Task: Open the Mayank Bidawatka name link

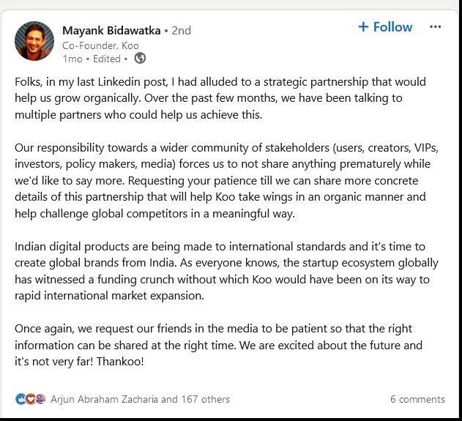Action: [x=111, y=30]
